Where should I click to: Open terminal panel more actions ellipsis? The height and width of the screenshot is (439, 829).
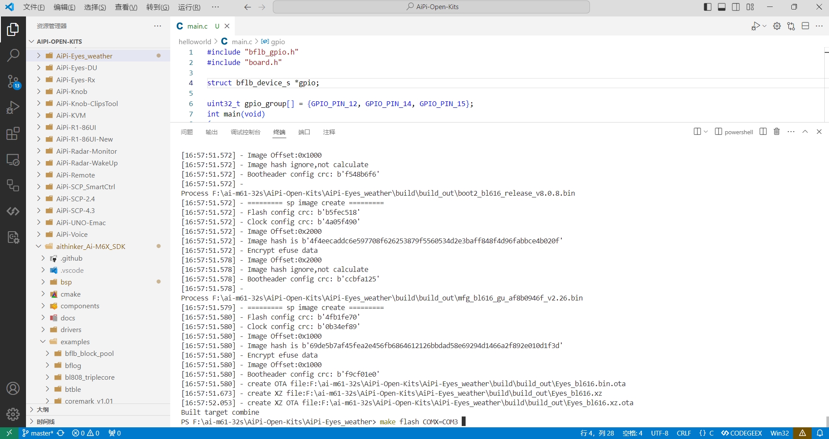click(x=791, y=132)
